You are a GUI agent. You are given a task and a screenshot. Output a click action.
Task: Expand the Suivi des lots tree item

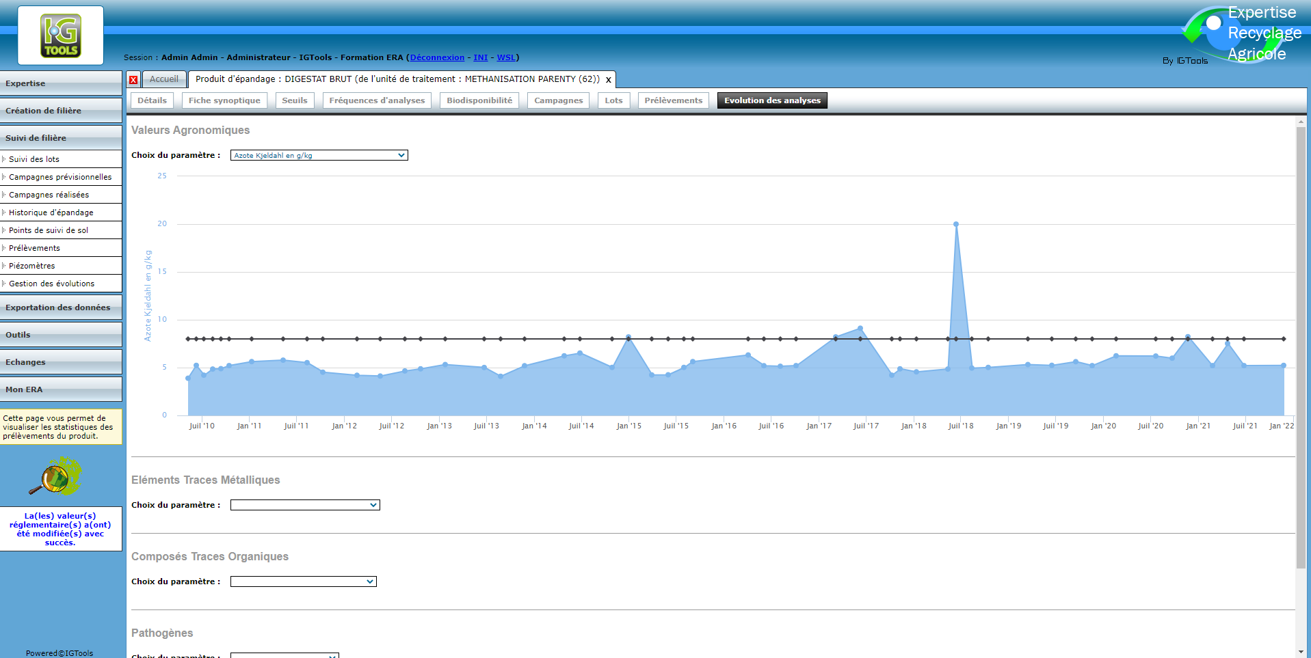[34, 159]
